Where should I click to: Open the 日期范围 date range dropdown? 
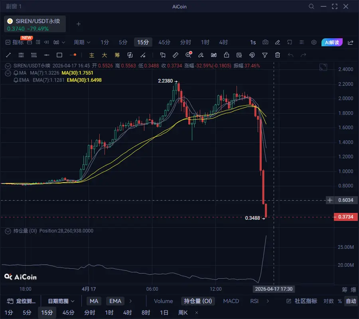click(61, 301)
